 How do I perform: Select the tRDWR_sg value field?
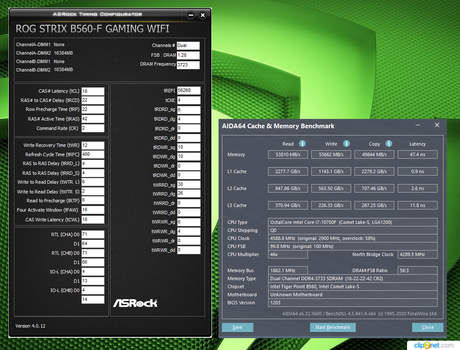[188, 147]
